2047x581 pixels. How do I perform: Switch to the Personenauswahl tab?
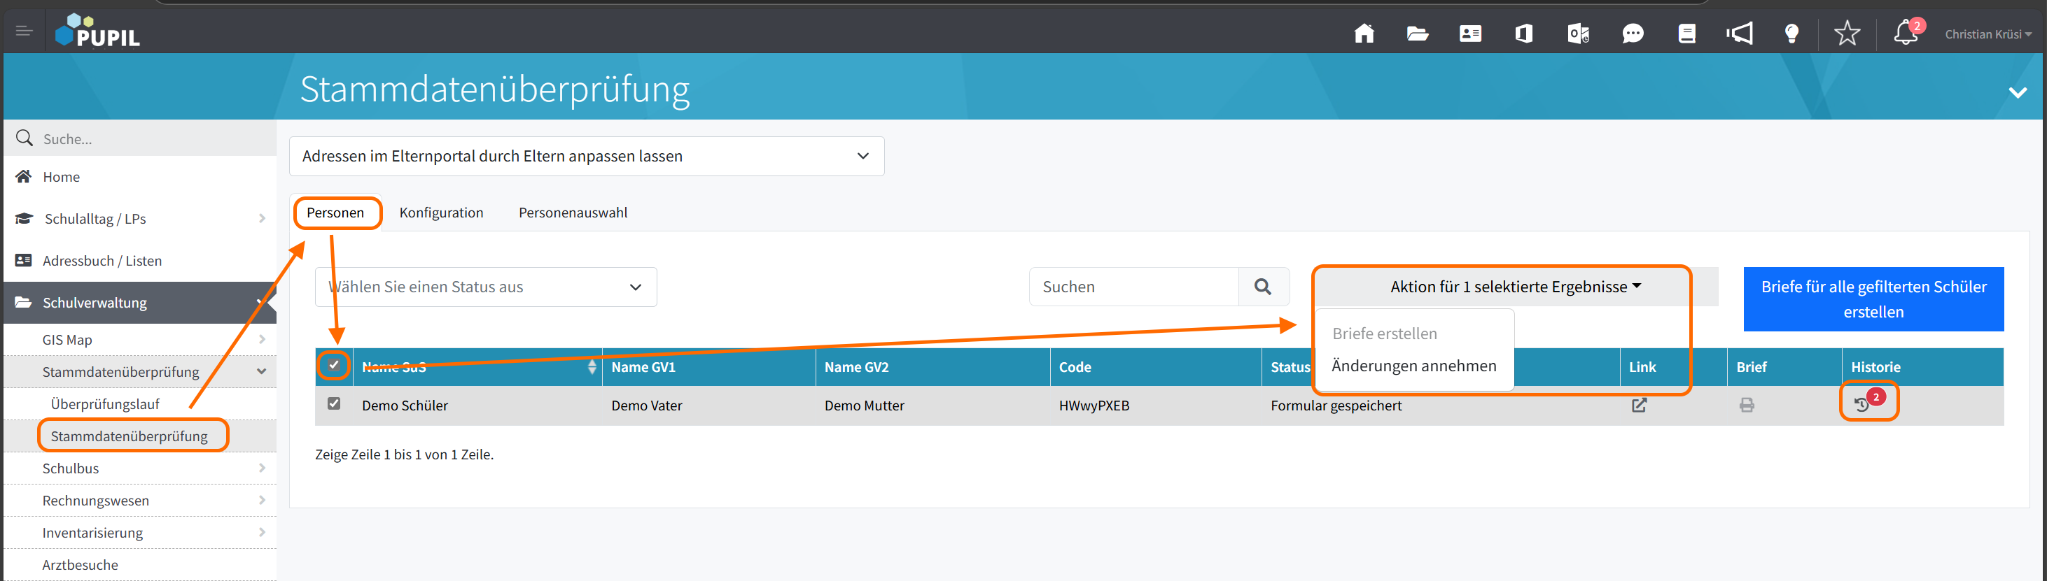572,213
